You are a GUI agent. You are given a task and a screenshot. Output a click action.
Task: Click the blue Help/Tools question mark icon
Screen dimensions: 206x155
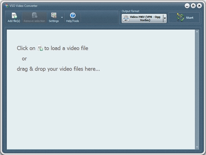click(x=73, y=15)
